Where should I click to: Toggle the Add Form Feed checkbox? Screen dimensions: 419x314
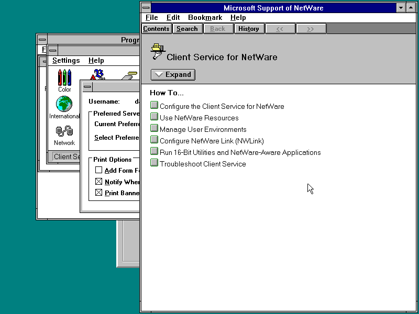click(x=99, y=170)
